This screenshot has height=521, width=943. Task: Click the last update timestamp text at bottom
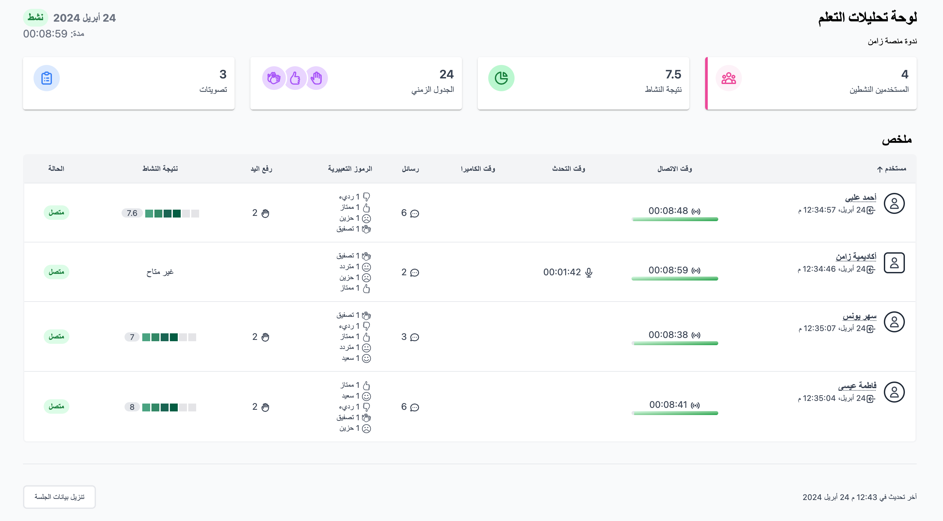pos(860,497)
